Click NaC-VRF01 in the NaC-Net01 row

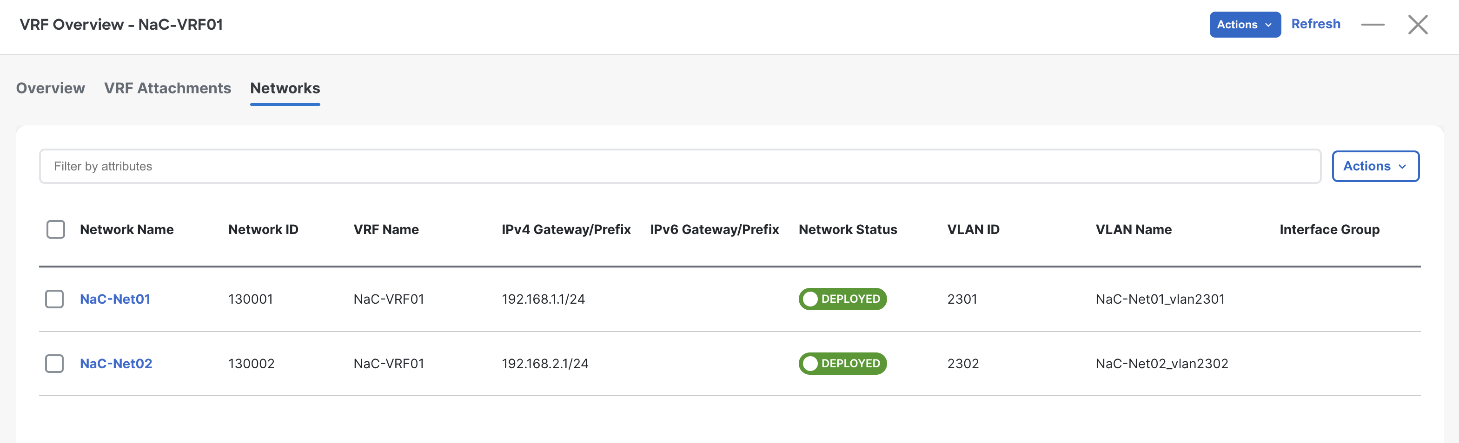point(389,300)
